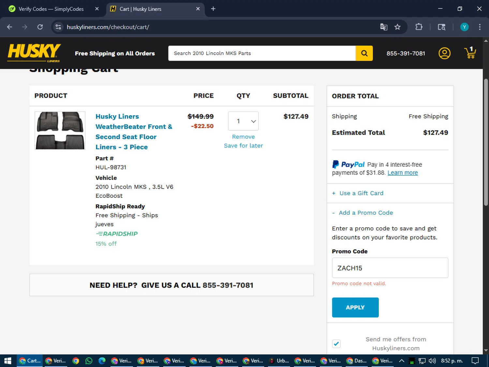Click Save for later link

(243, 145)
